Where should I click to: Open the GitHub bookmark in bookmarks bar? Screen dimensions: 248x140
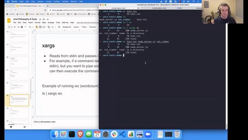(92, 14)
